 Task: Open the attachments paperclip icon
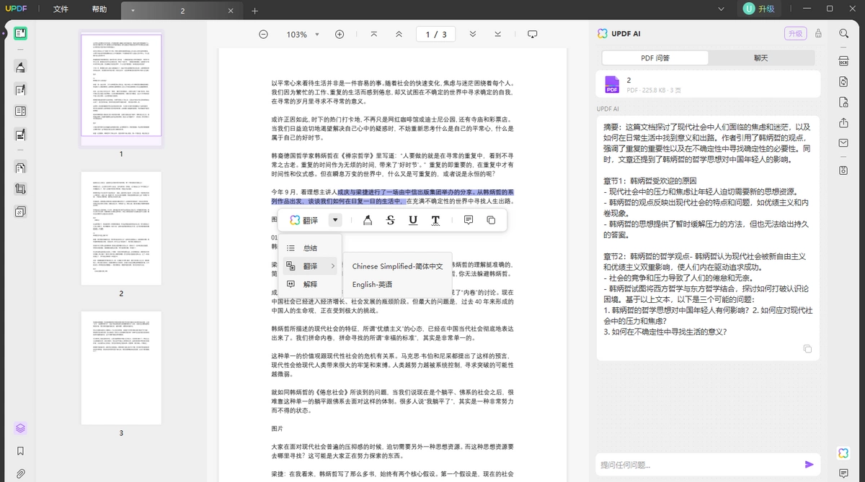coord(20,473)
